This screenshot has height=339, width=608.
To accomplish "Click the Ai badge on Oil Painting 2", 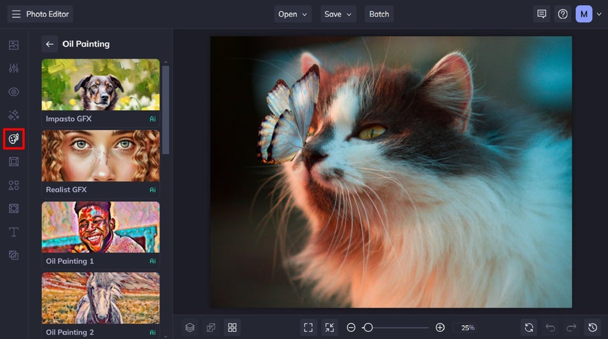I will (x=153, y=333).
